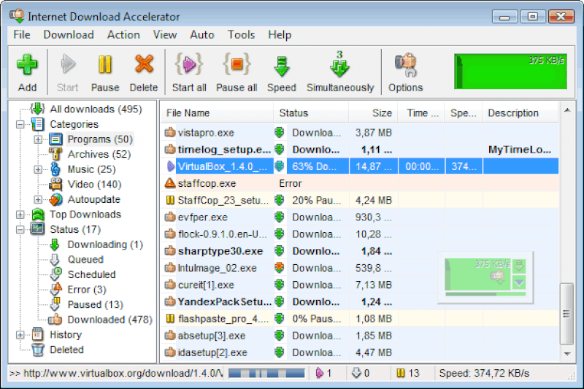Screen dimensions: 584x389
Task: Open the Help menu
Action: pos(280,34)
